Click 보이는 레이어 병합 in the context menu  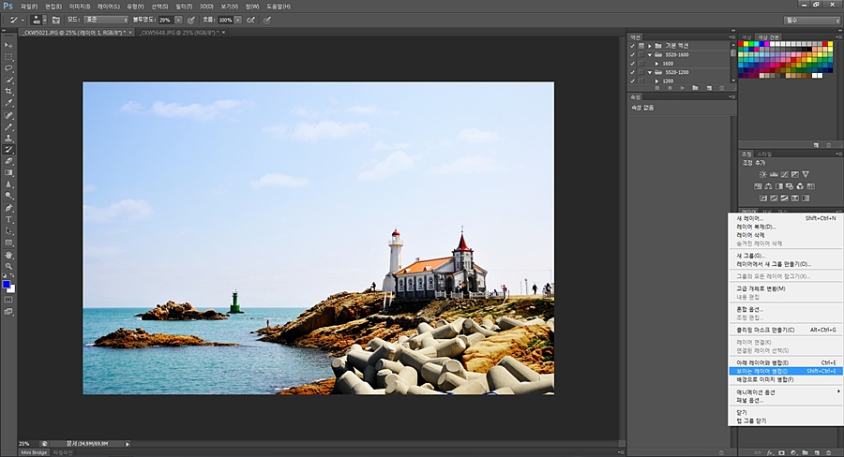(x=761, y=371)
